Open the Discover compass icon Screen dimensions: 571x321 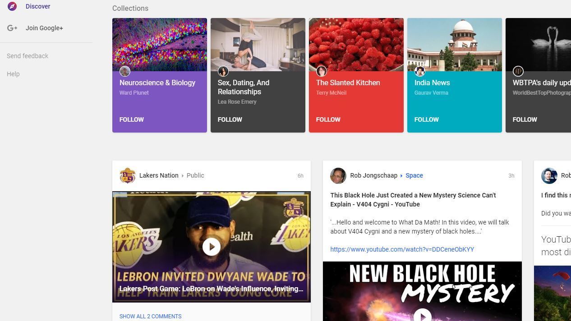pyautogui.click(x=12, y=6)
